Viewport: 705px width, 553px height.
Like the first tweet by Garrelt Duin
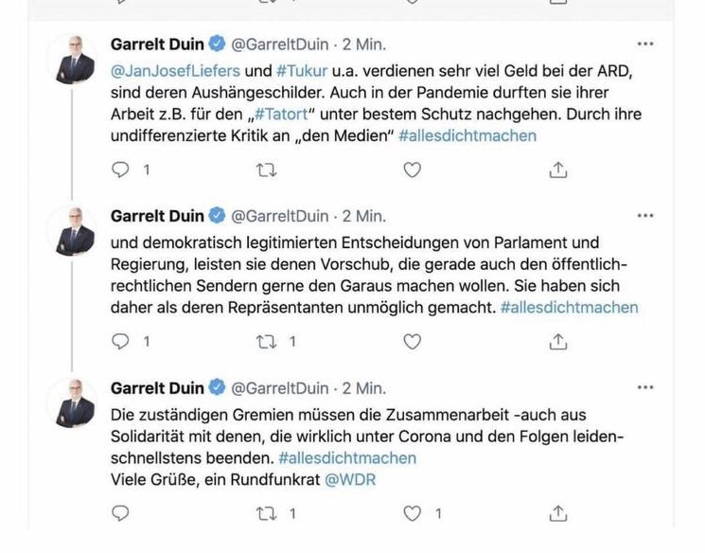click(x=413, y=170)
